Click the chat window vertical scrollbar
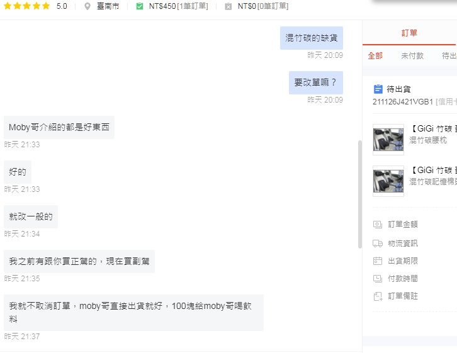 [359, 194]
